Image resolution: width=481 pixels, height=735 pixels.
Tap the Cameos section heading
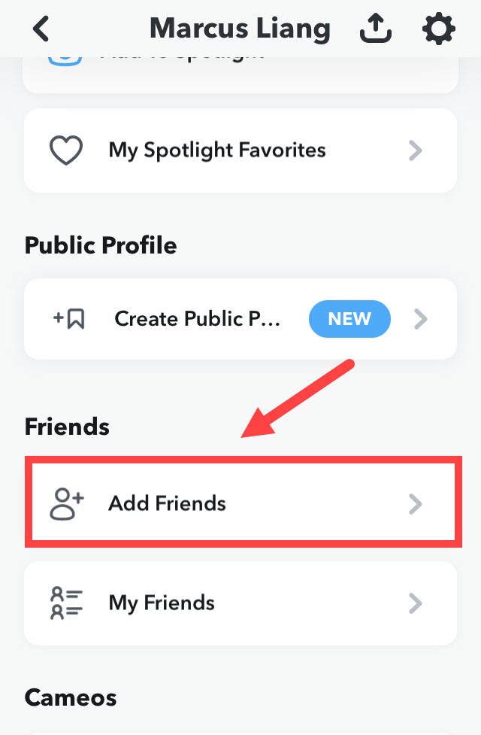70,697
